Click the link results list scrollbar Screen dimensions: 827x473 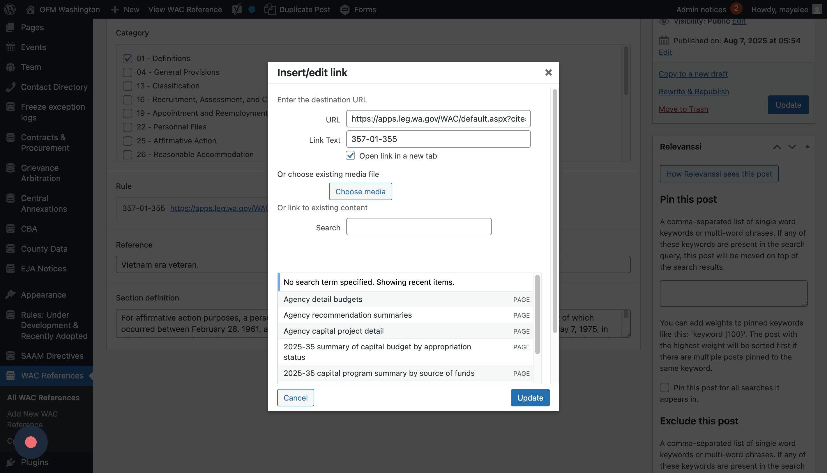537,314
